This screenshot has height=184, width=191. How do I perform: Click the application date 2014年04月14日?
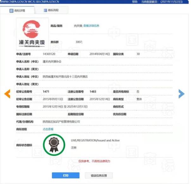pyautogui.click(x=99, y=54)
